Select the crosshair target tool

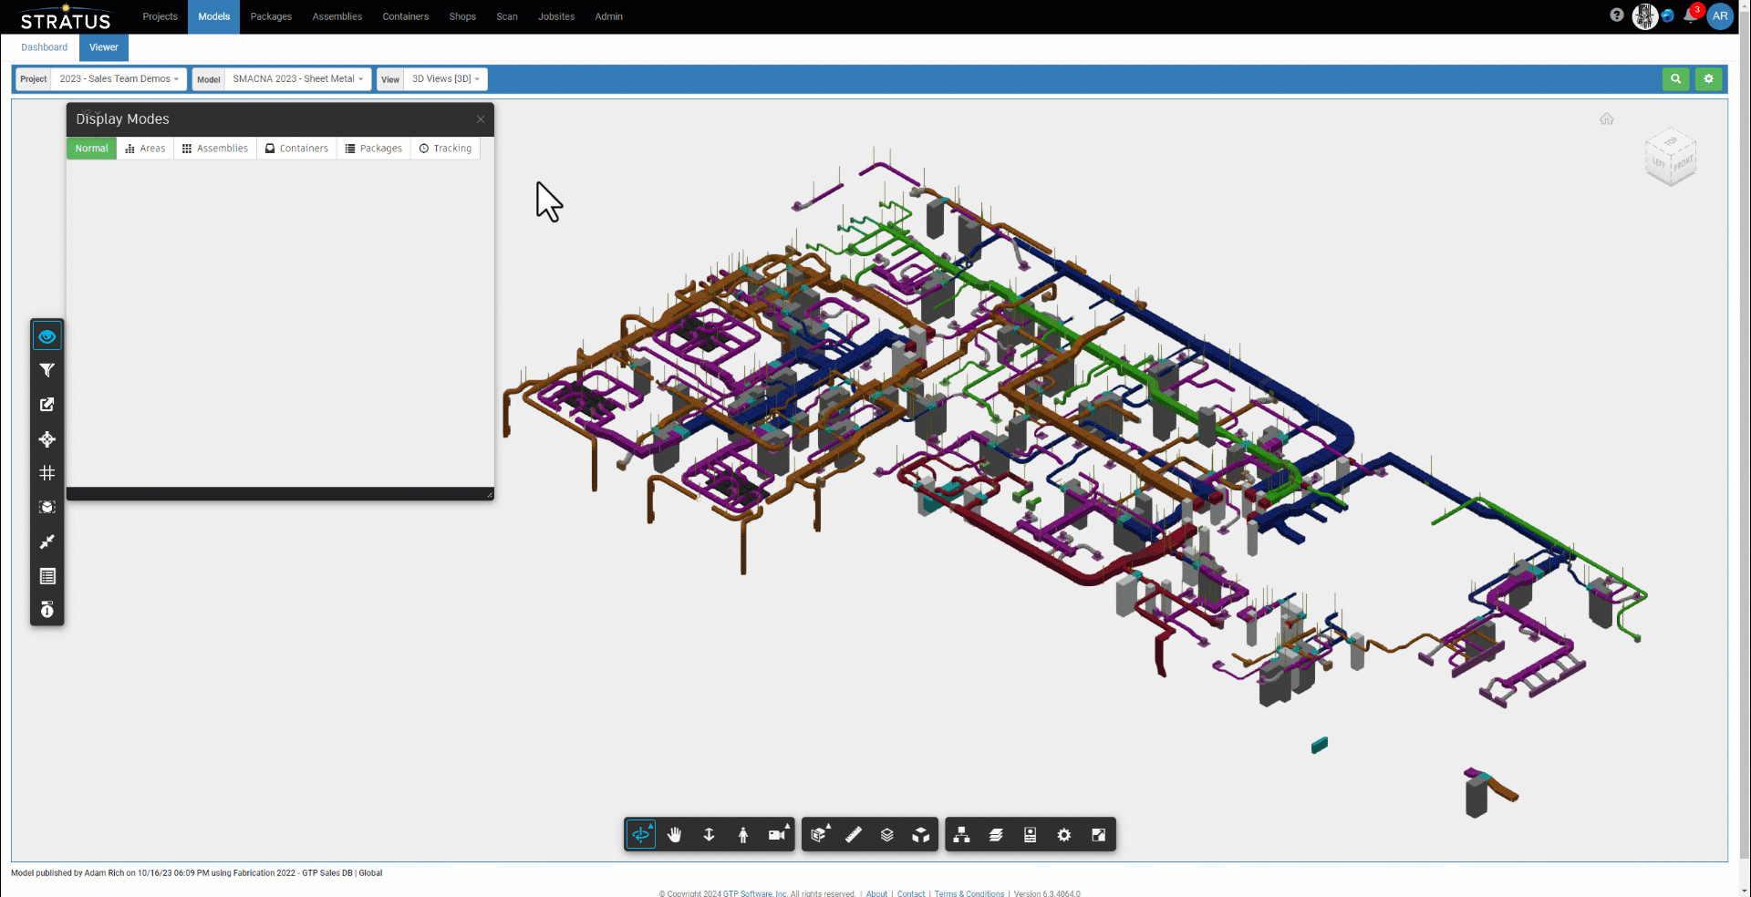[x=47, y=439]
